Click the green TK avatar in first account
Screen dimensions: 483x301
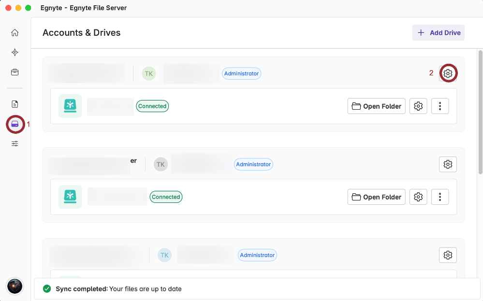(x=149, y=73)
